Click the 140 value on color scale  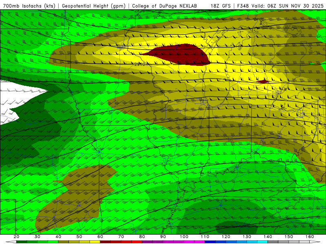268,237
